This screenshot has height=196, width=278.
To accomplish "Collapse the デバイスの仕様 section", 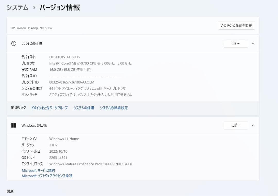I will pos(253,44).
